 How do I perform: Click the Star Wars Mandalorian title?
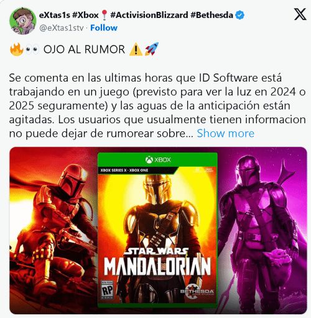point(157,261)
